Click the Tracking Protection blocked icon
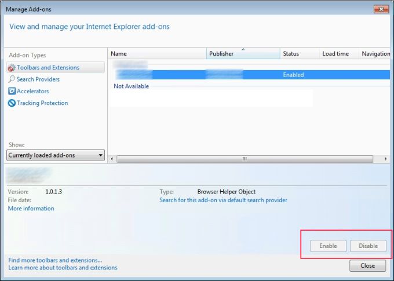The image size is (394, 281). click(12, 103)
